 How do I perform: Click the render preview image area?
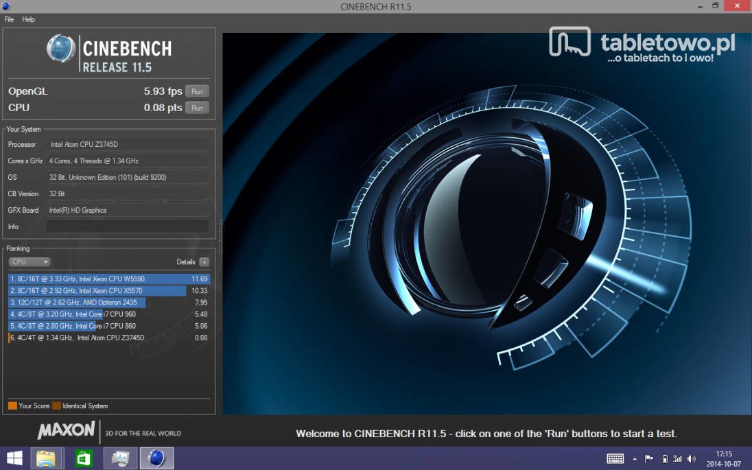click(x=486, y=224)
